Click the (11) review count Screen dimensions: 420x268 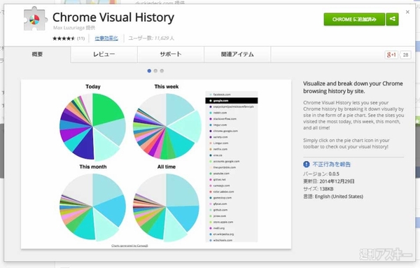(x=81, y=38)
